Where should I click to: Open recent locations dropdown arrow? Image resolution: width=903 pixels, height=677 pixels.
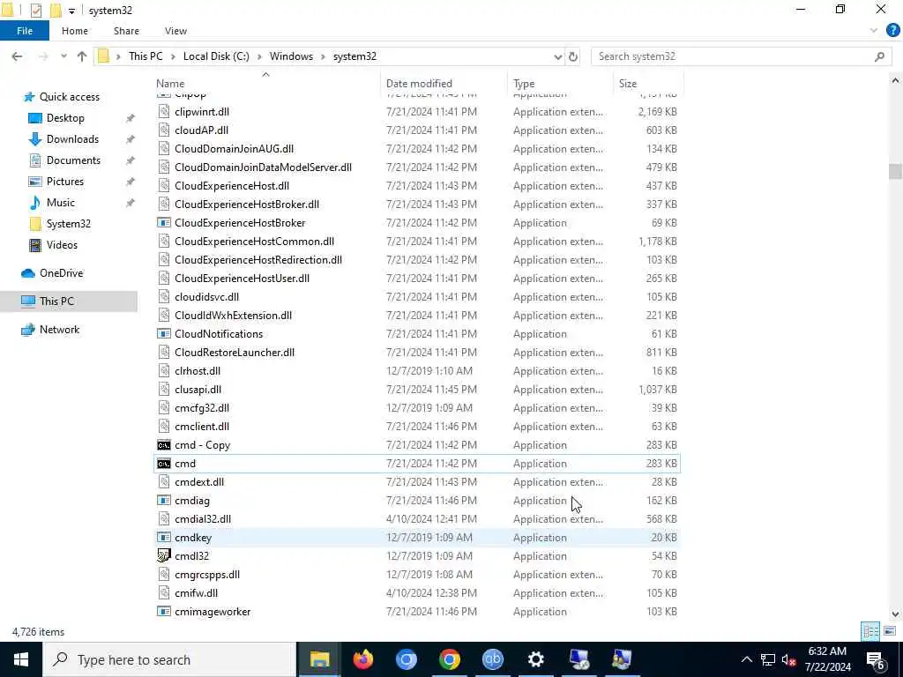pos(63,56)
